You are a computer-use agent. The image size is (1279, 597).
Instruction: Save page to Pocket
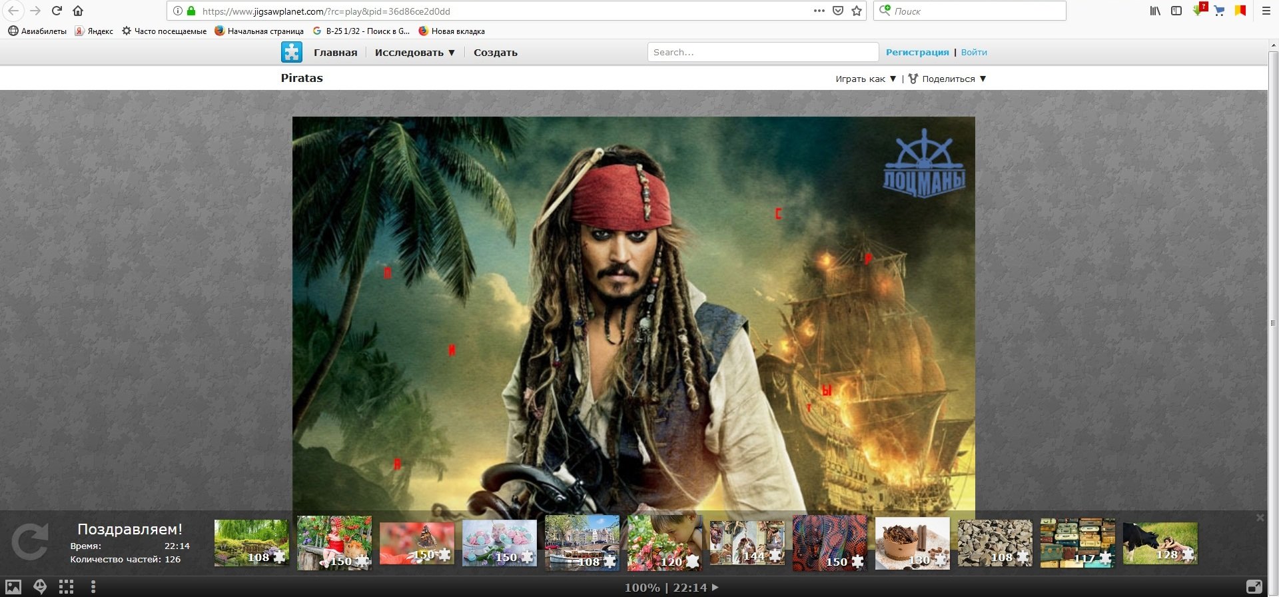click(838, 11)
